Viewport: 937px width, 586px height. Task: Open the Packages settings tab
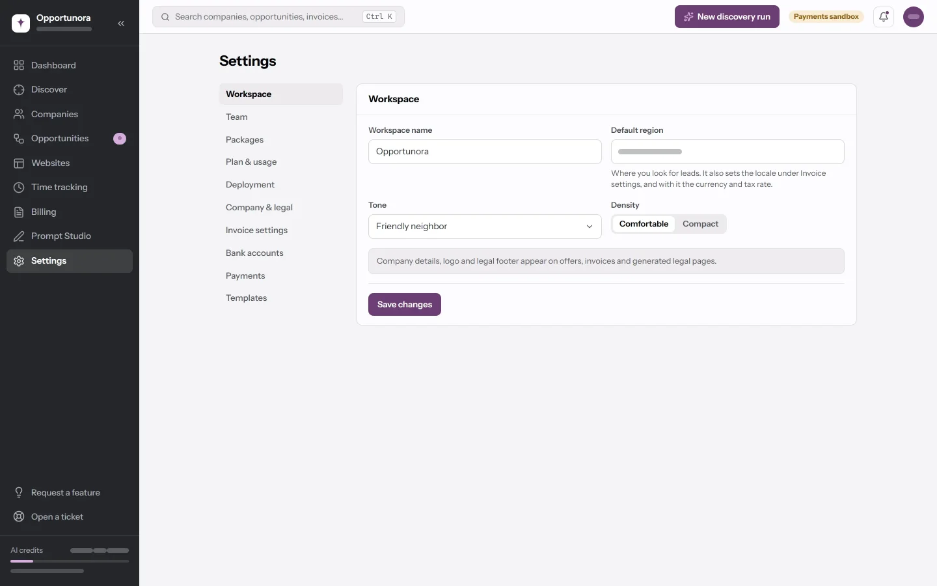tap(281, 140)
